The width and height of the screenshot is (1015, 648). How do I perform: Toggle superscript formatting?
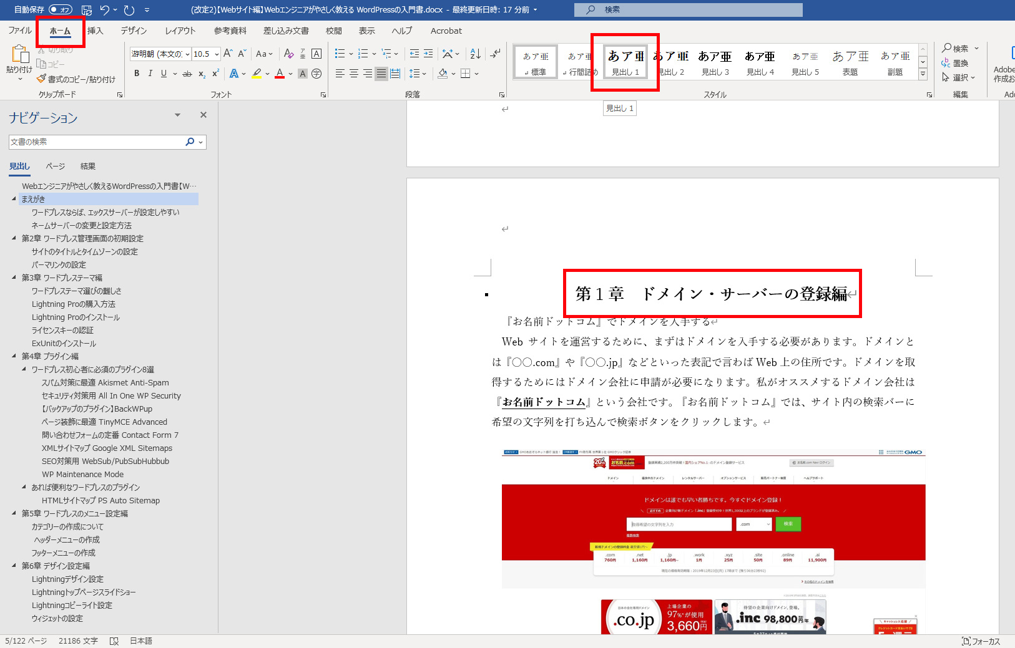point(215,74)
